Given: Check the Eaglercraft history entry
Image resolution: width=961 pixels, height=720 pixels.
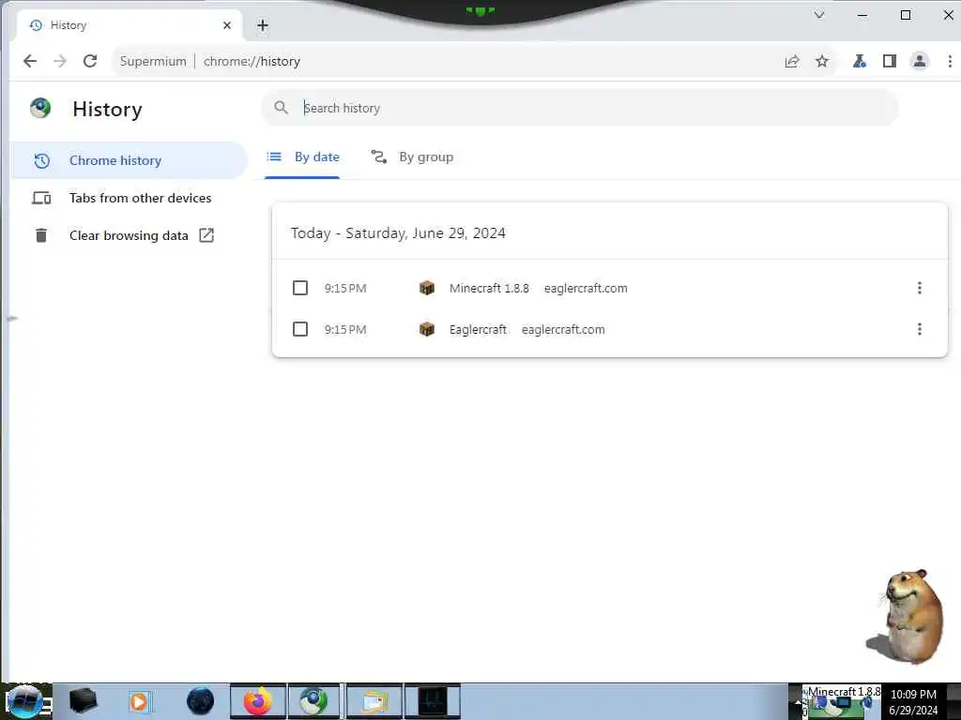Looking at the screenshot, I should pos(300,329).
